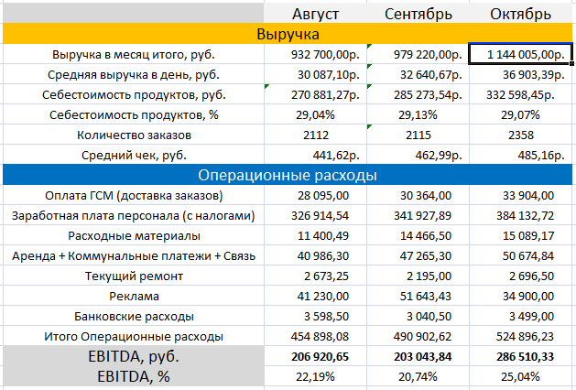
Task: Select total expenses cell 490 902,62
Action: tap(418, 336)
